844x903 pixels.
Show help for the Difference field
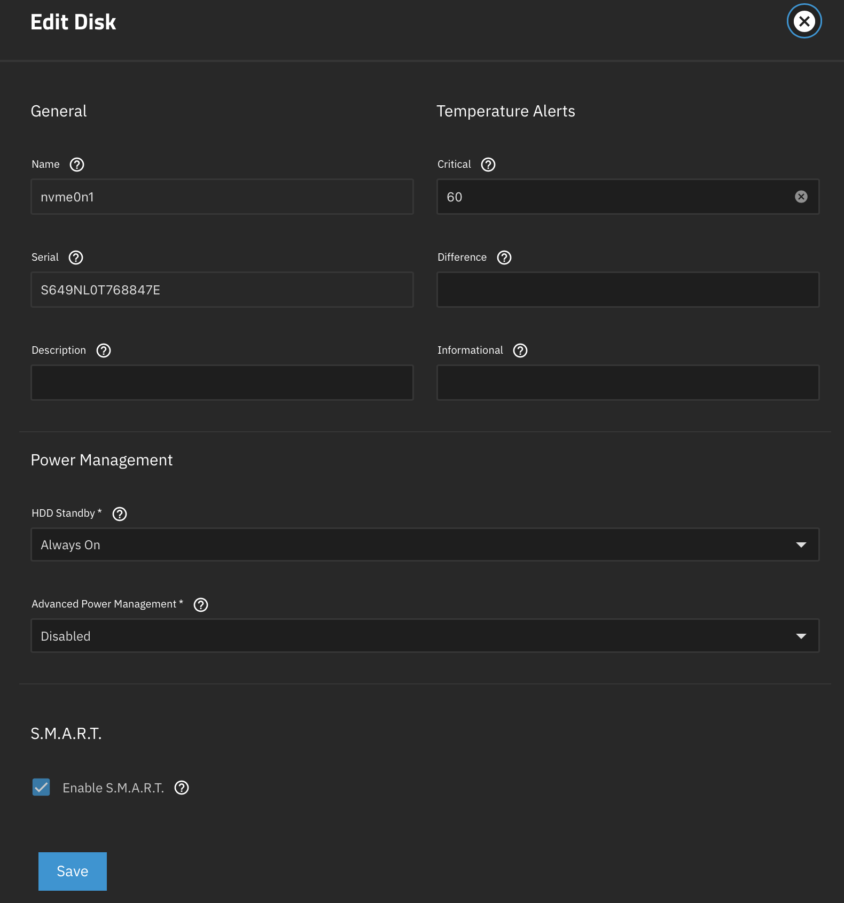(504, 258)
